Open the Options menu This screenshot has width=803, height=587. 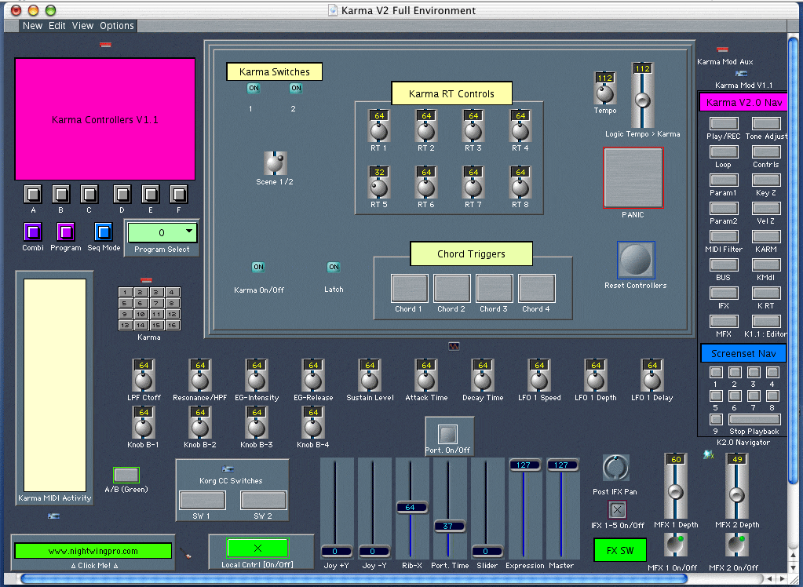(x=117, y=26)
